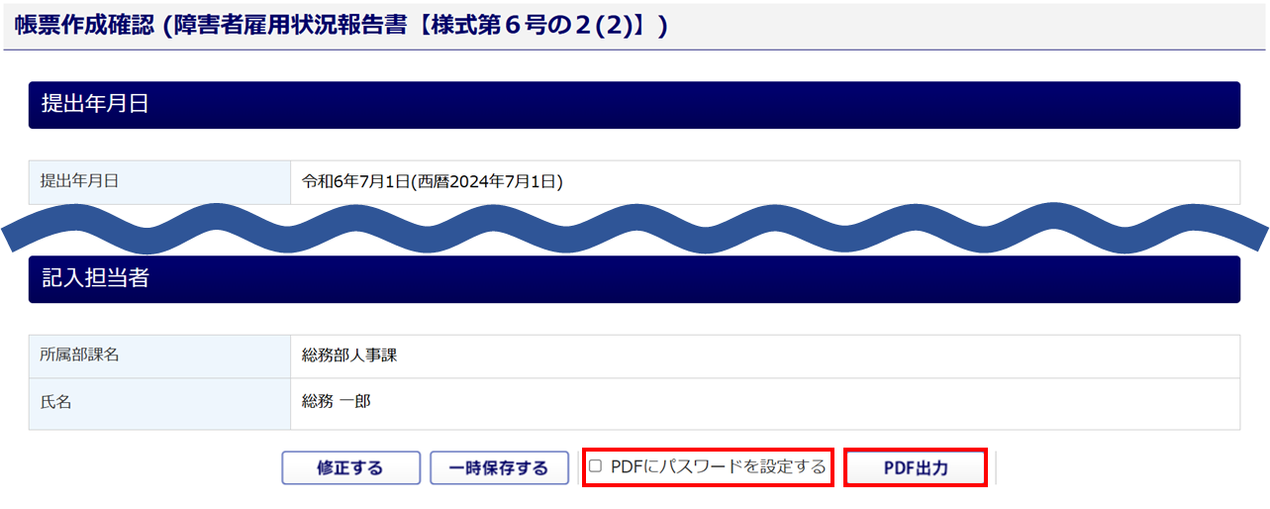Click the 修正する button
This screenshot has width=1270, height=509.
[x=351, y=467]
